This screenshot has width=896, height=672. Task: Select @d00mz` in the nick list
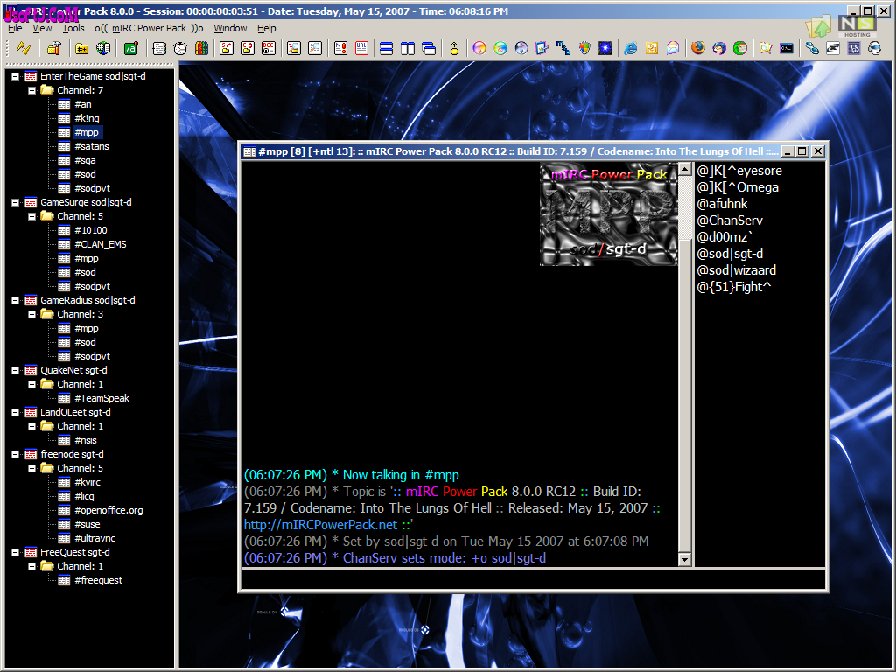[x=724, y=237]
